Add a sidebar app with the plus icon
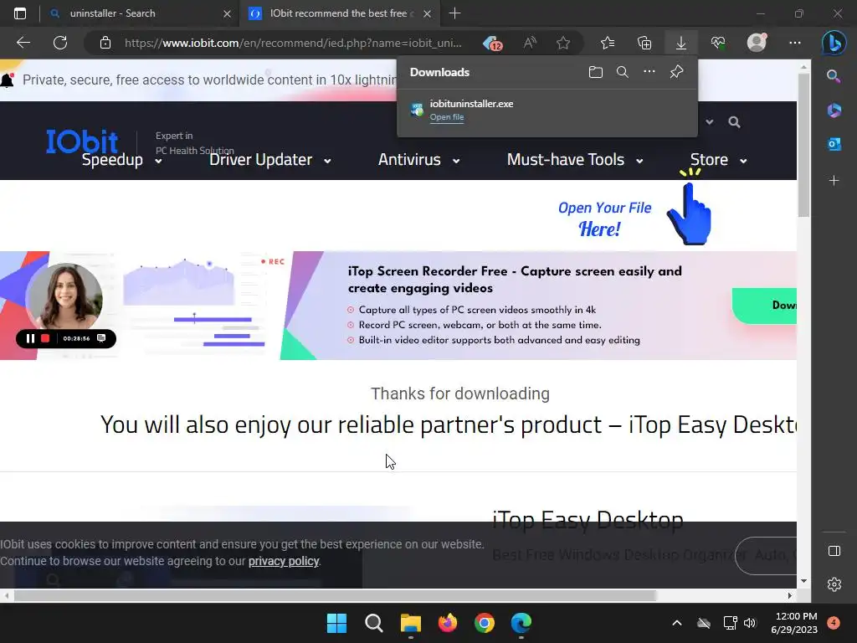857x643 pixels. pyautogui.click(x=834, y=181)
